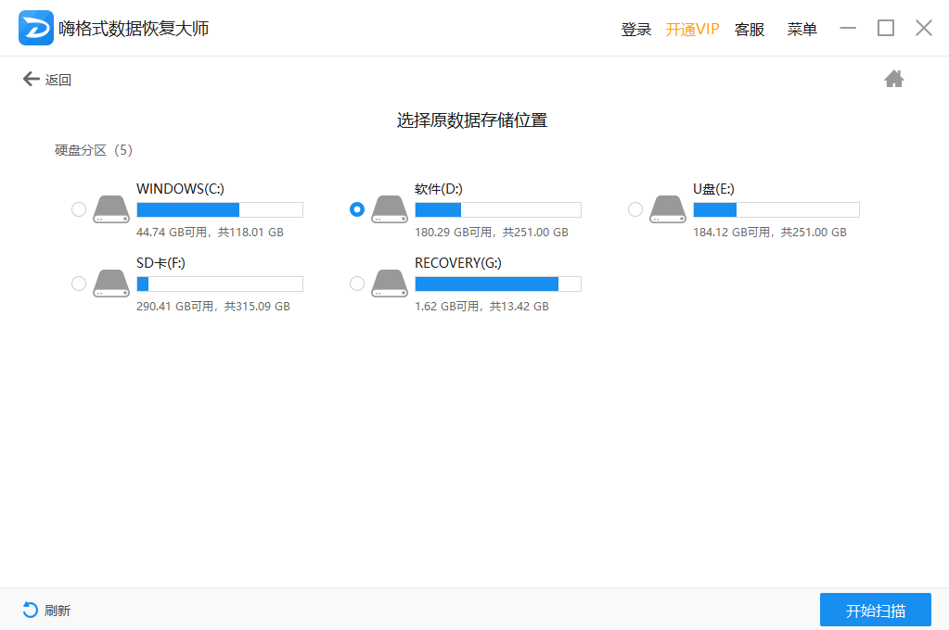Click the 硬盘分区（5）section label
The height and width of the screenshot is (630, 949).
(94, 150)
